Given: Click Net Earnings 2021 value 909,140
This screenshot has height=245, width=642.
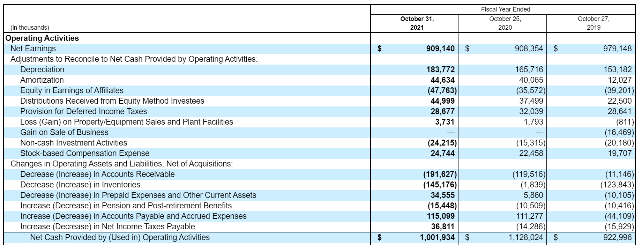Looking at the screenshot, I should coord(440,49).
